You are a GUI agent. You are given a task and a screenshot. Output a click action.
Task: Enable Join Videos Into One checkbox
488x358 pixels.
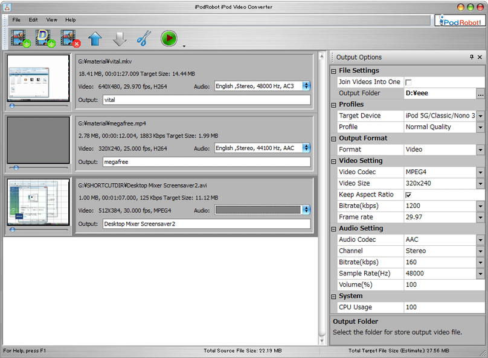tap(408, 83)
